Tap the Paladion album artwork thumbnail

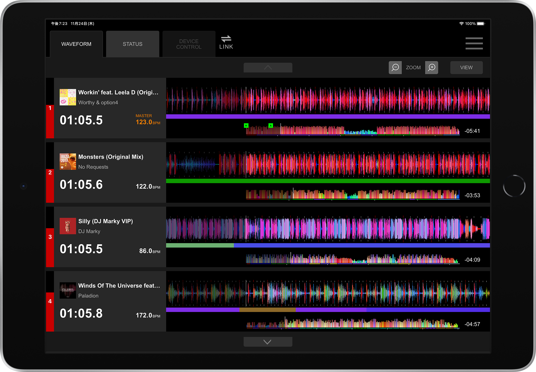[68, 290]
